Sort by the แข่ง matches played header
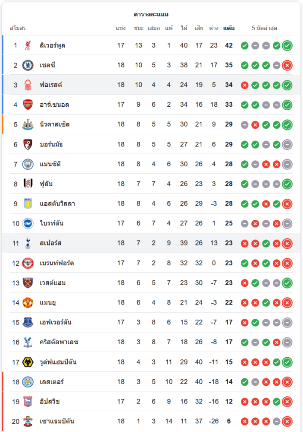The image size is (303, 432). (x=121, y=29)
